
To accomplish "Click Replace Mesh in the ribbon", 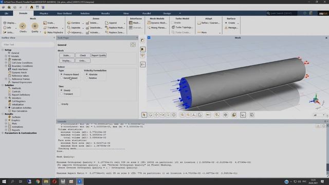I will [115, 28].
